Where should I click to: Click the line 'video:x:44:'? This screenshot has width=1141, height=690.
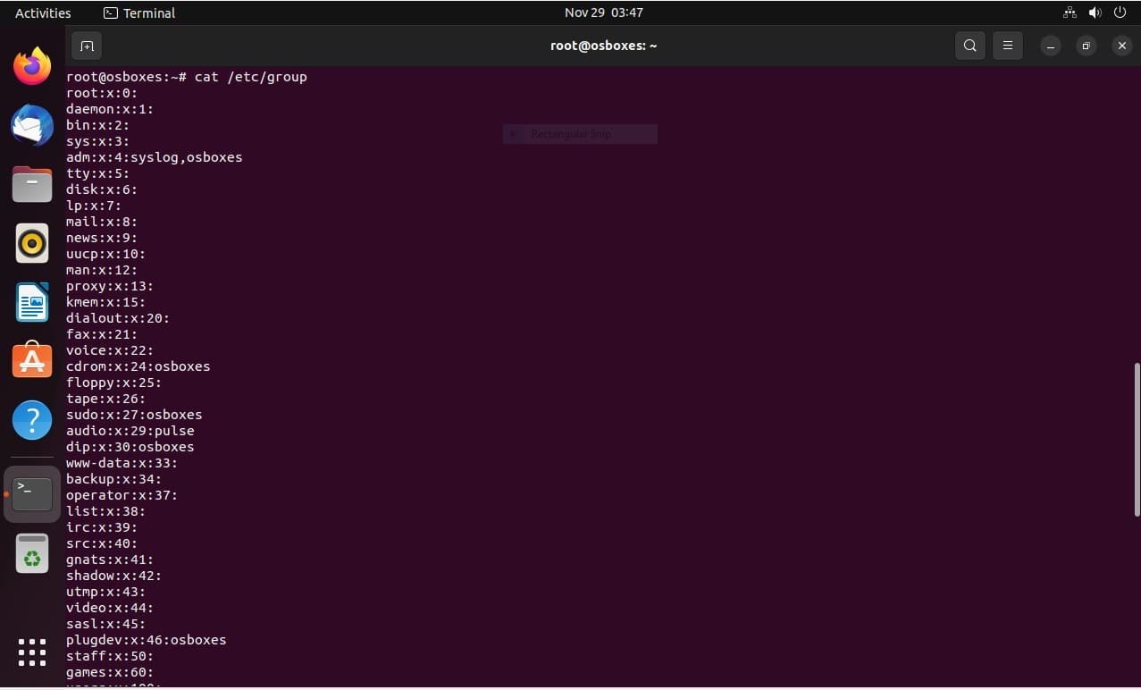110,608
